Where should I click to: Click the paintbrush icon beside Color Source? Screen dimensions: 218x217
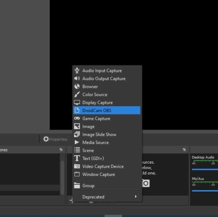coord(77,94)
